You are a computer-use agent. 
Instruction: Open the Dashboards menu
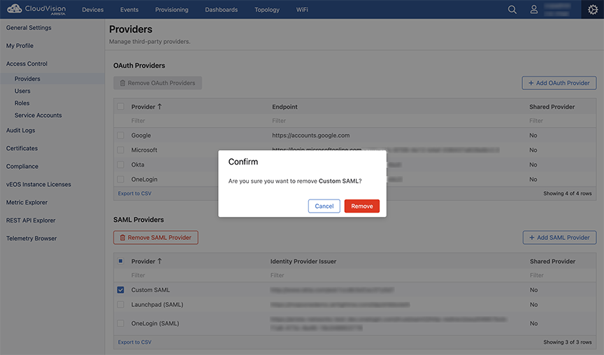pyautogui.click(x=221, y=10)
